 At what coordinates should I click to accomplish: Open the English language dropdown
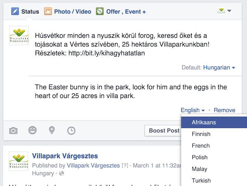(x=192, y=110)
